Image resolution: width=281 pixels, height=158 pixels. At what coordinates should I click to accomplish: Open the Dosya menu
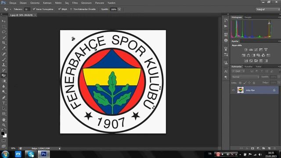[13, 3]
